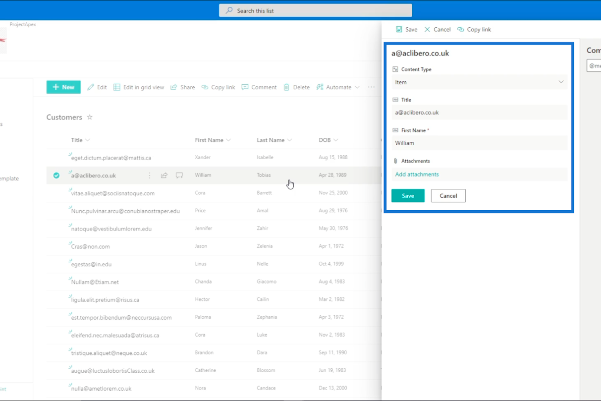Uncheck the selected a@aclibero.co.uk row
Image resolution: width=601 pixels, height=401 pixels.
(x=56, y=175)
